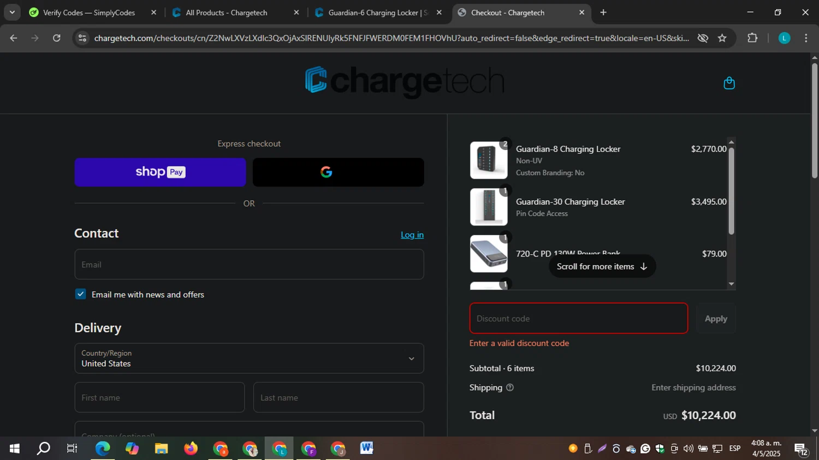Viewport: 819px width, 460px height.
Task: Close the All Products tab
Action: tap(296, 13)
